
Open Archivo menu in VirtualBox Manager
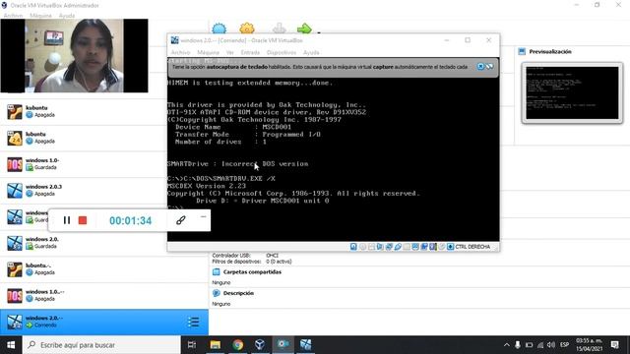point(13,16)
